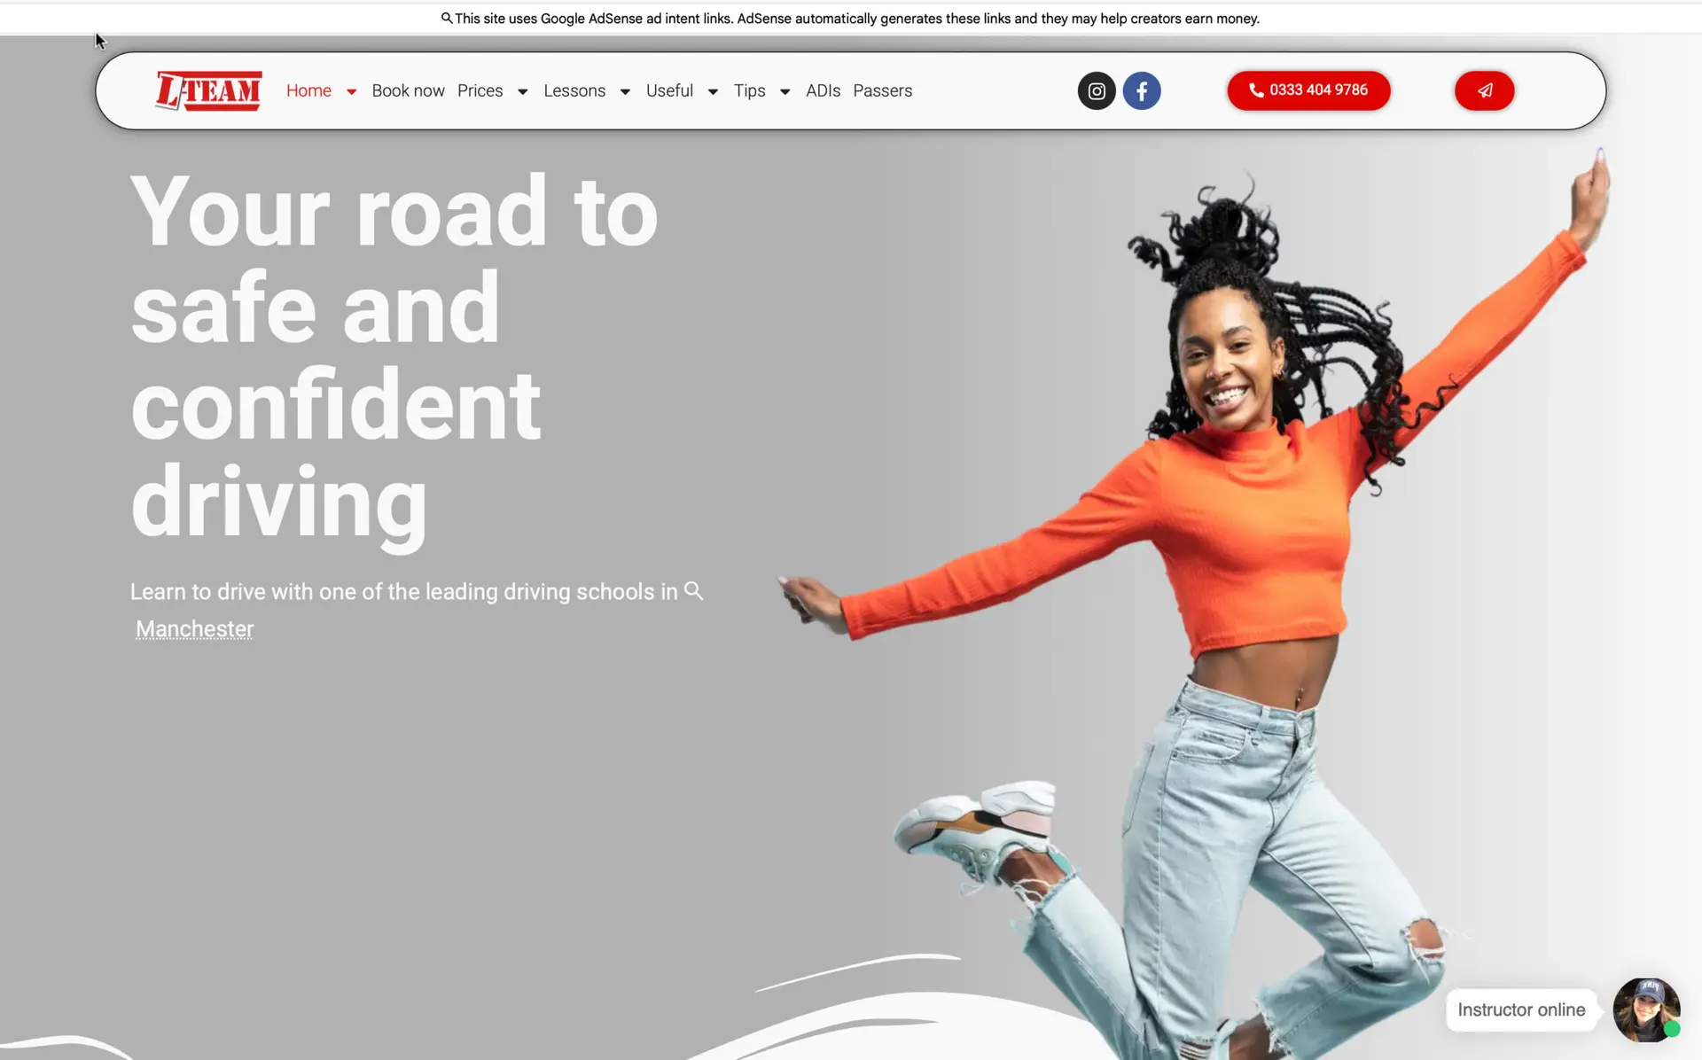Expand the Home dropdown arrow
This screenshot has height=1060, width=1702.
351,91
